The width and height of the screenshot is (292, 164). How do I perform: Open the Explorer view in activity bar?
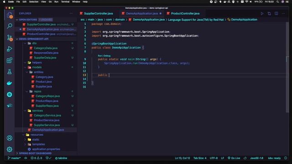10,15
